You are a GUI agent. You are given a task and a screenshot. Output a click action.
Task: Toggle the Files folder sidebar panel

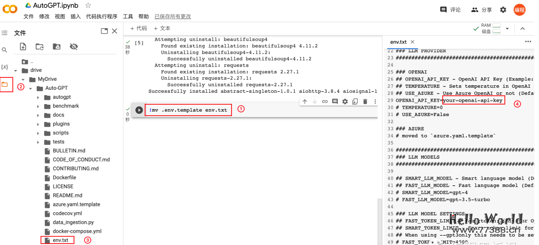pos(5,84)
